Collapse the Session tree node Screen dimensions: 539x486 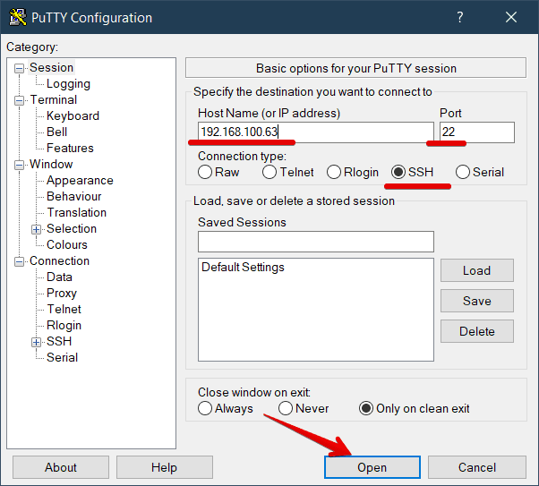[20, 68]
